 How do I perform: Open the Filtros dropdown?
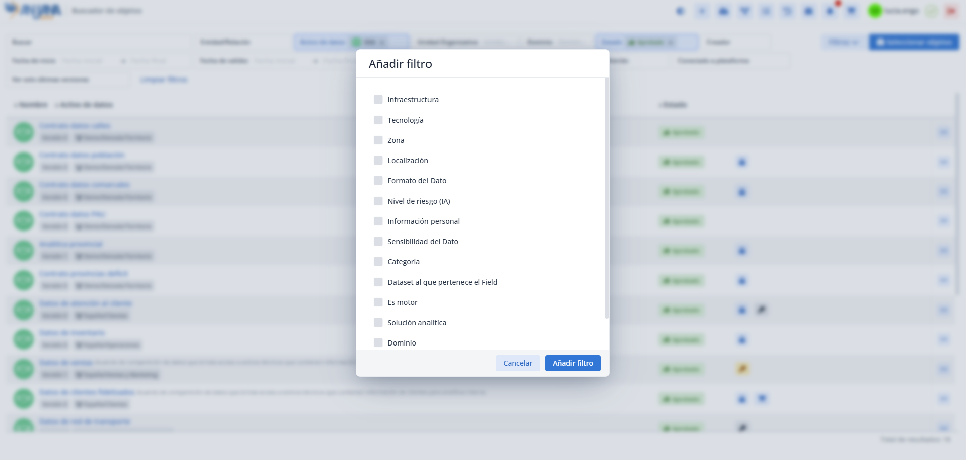(843, 42)
